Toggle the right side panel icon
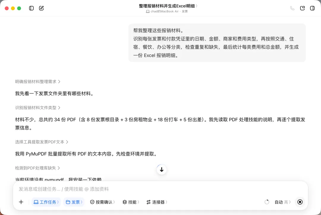Screen dimensions: 321x215 tap(312, 8)
